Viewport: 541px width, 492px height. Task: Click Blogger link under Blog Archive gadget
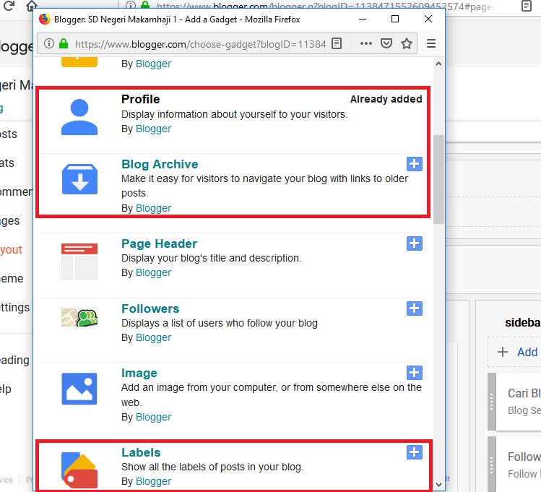(154, 208)
